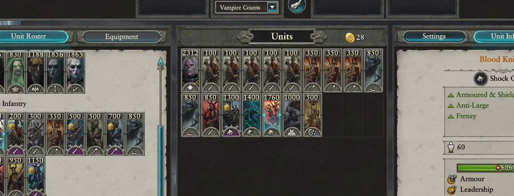This screenshot has height=196, width=514.
Task: Click the Armour stat icon
Action: [x=452, y=179]
